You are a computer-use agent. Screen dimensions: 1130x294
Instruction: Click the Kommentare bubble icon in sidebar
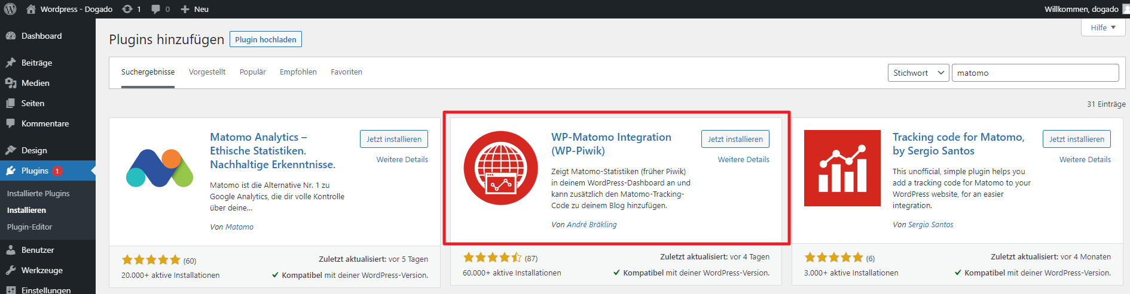pyautogui.click(x=11, y=123)
